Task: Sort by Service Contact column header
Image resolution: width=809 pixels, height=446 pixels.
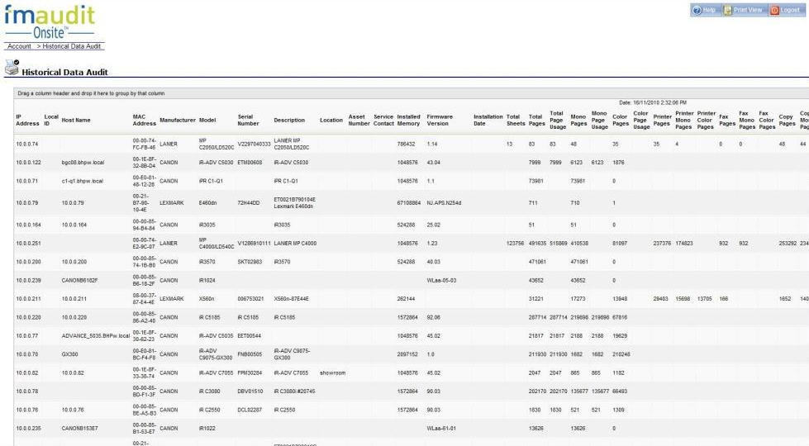Action: point(383,120)
